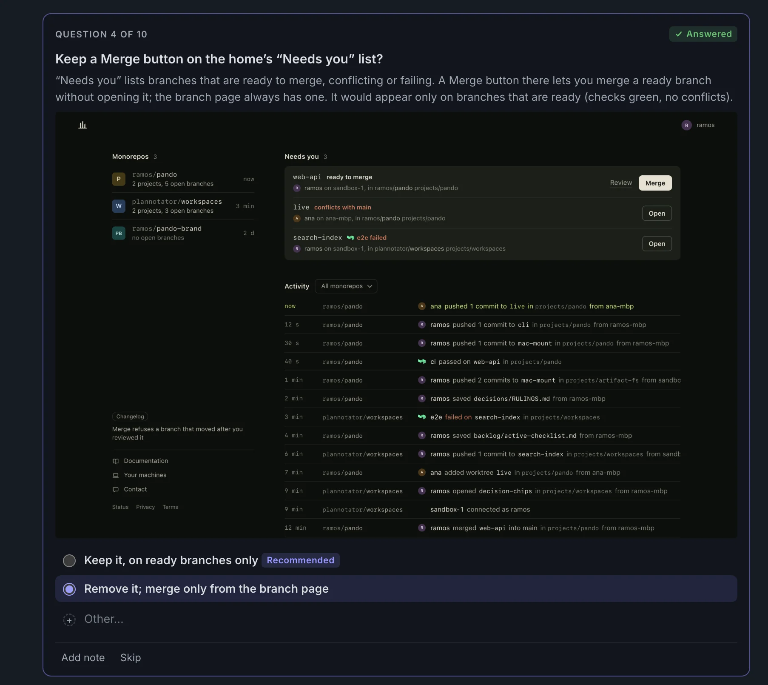
Task: Open the ramos/pando monorepo P icon
Action: tap(119, 179)
